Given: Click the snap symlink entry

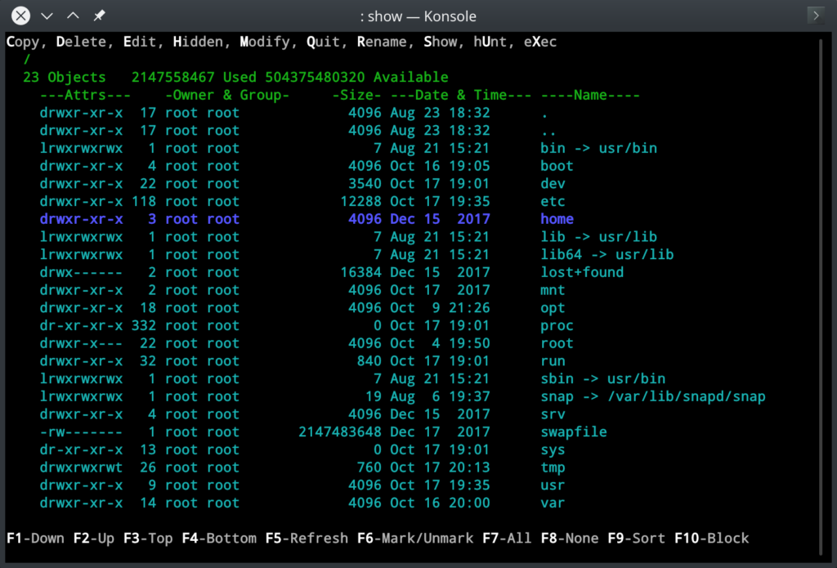Looking at the screenshot, I should (x=652, y=397).
